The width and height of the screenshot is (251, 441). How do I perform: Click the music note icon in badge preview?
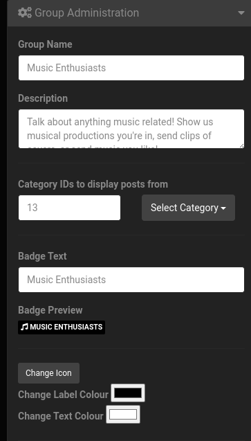[24, 327]
